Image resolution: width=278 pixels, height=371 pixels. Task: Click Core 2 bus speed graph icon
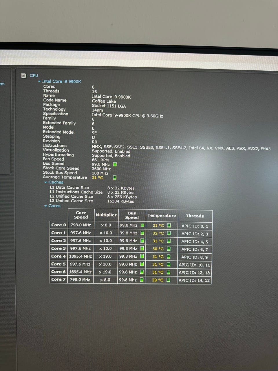(x=142, y=241)
